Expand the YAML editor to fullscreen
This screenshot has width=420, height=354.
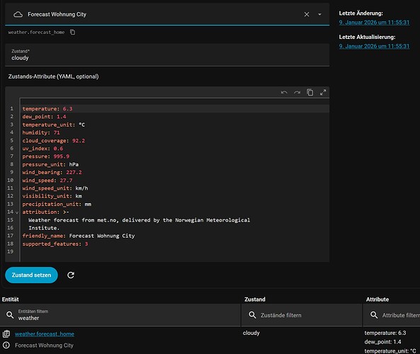[323, 92]
